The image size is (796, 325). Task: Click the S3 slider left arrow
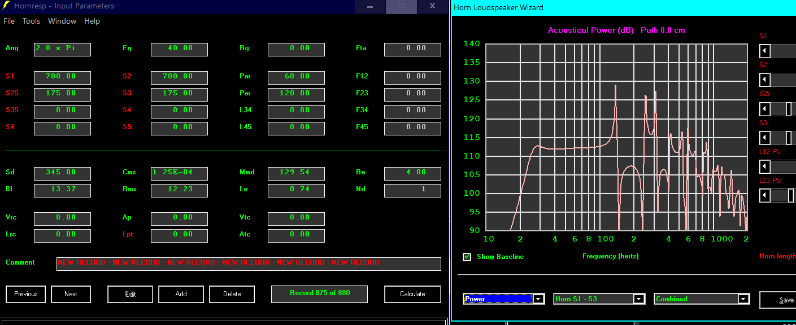(x=764, y=138)
